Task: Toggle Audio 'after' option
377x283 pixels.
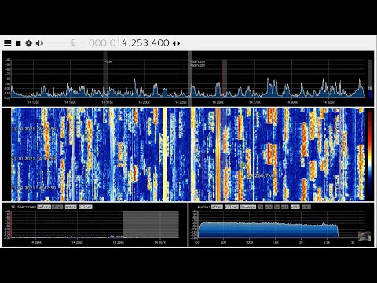Action: [217, 207]
